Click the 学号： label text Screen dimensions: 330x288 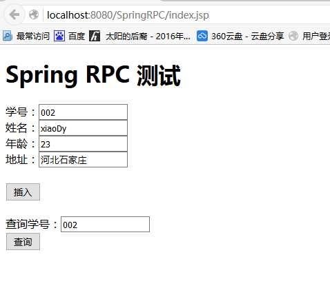[21, 112]
